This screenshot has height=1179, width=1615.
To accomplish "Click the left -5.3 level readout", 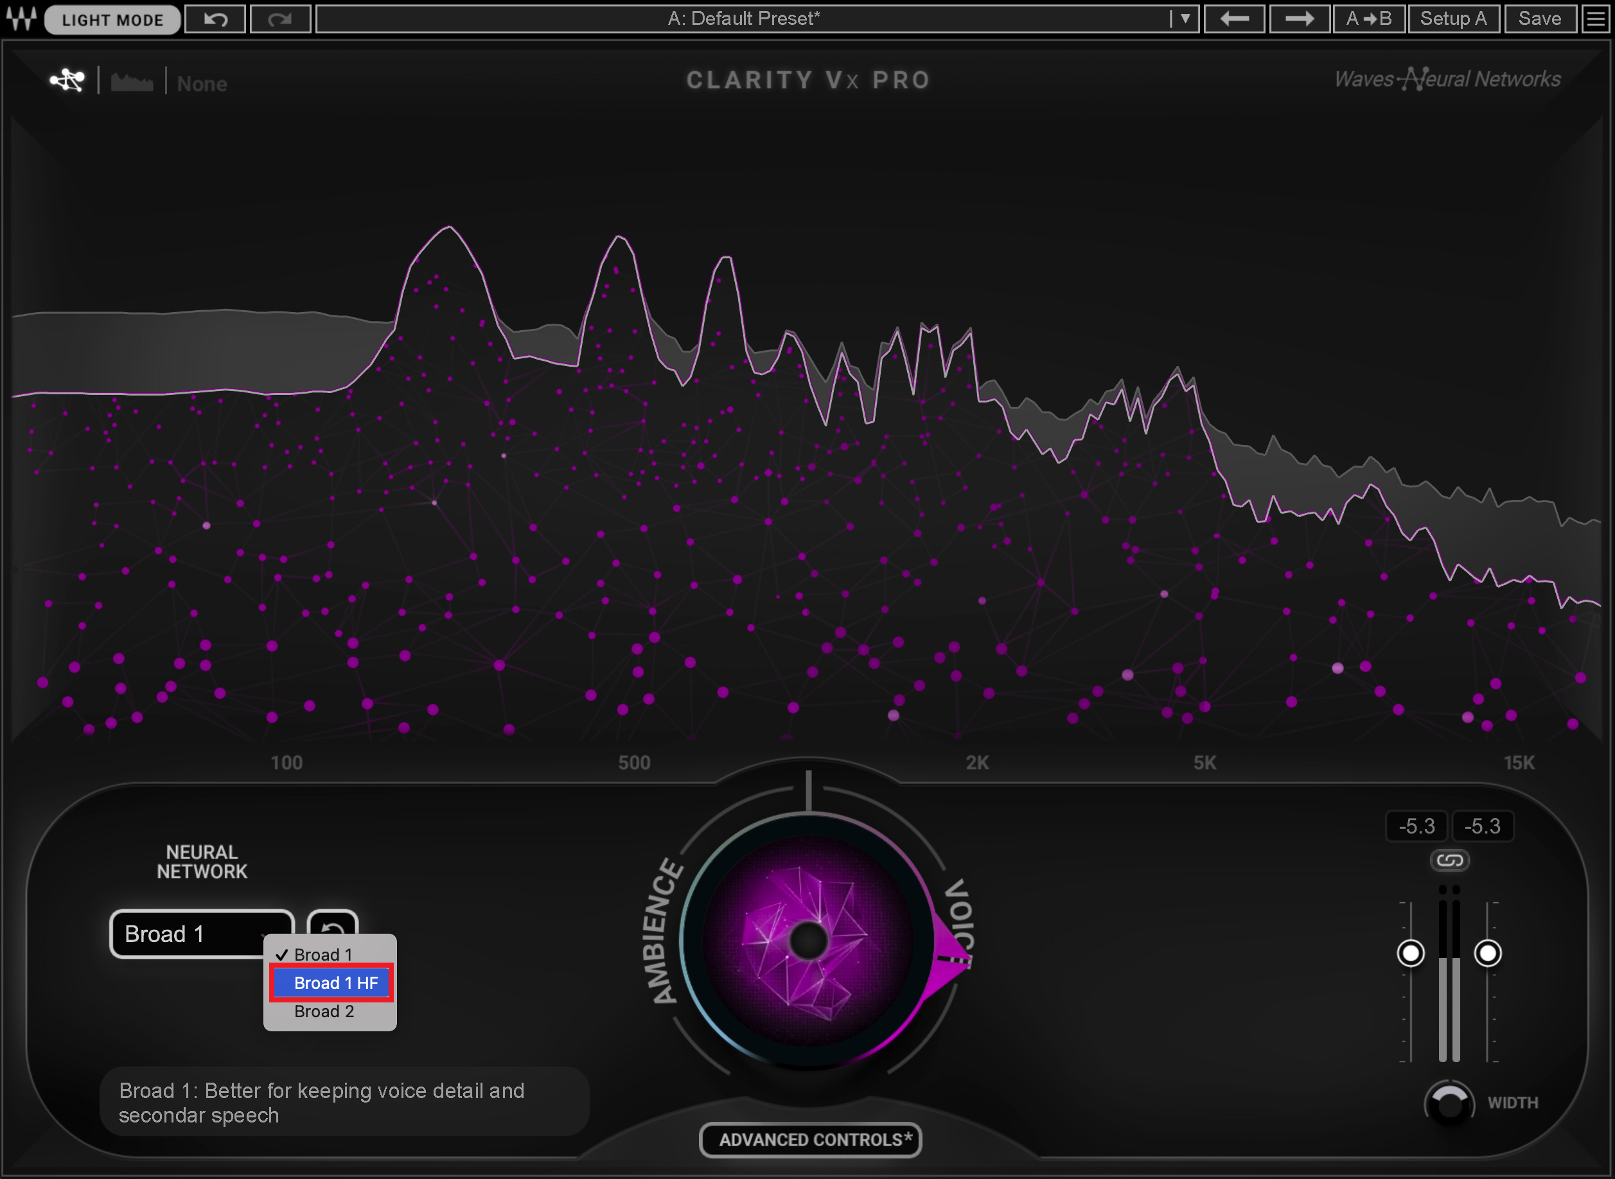I will point(1416,826).
